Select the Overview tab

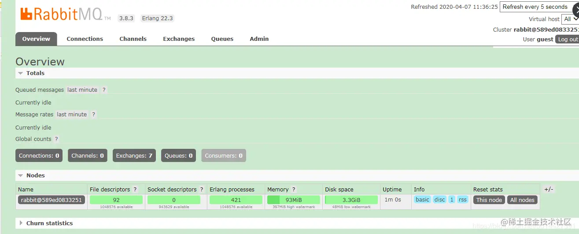click(36, 39)
